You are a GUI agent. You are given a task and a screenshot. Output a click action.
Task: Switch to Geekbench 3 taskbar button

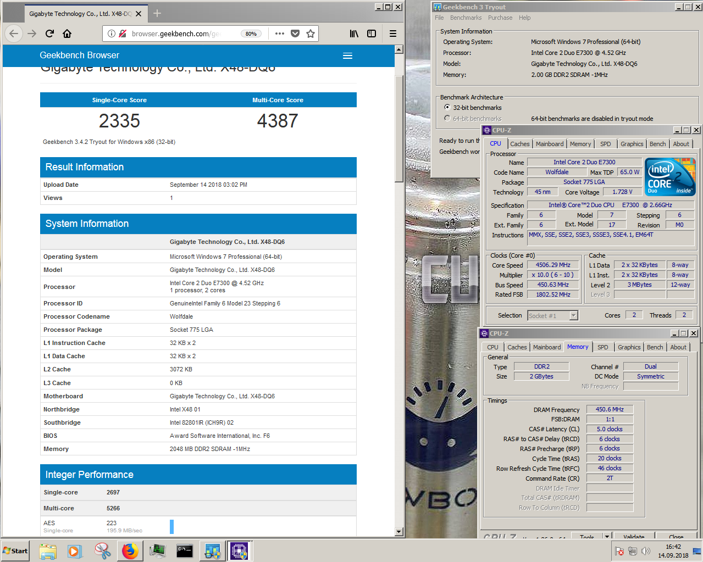pyautogui.click(x=212, y=550)
